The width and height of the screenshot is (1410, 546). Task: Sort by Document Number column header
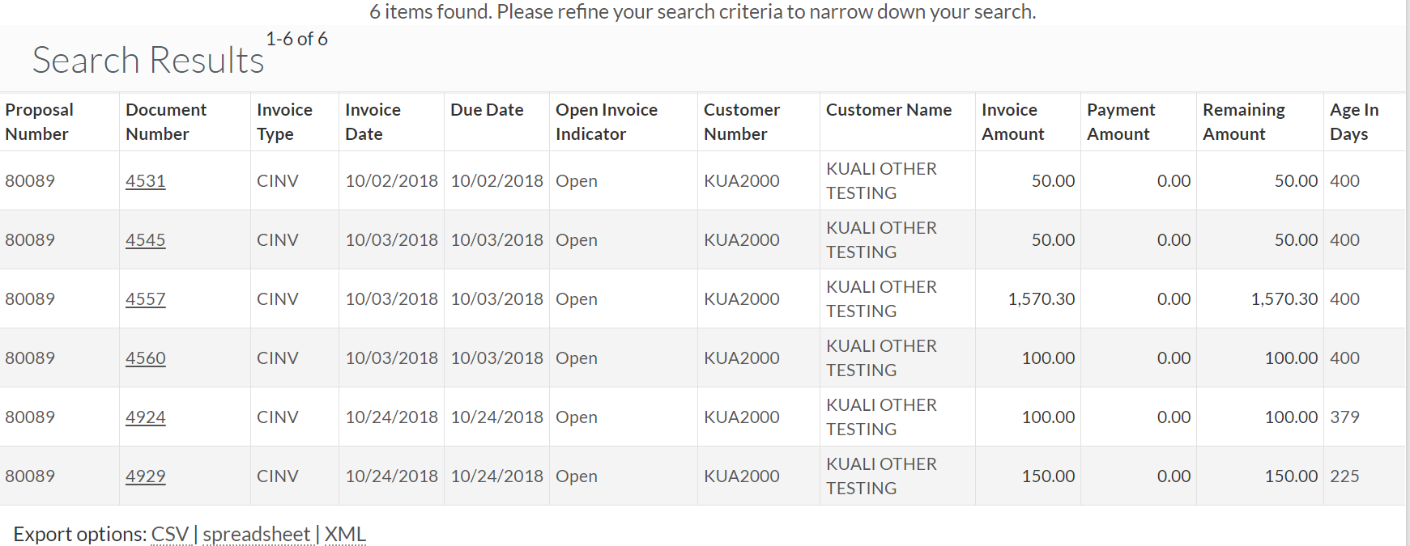(166, 122)
